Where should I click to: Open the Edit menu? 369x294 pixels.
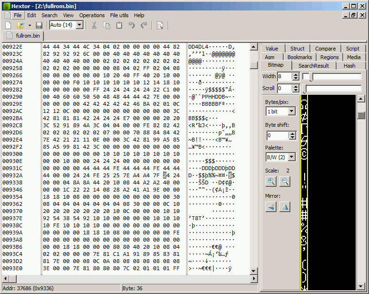31,15
